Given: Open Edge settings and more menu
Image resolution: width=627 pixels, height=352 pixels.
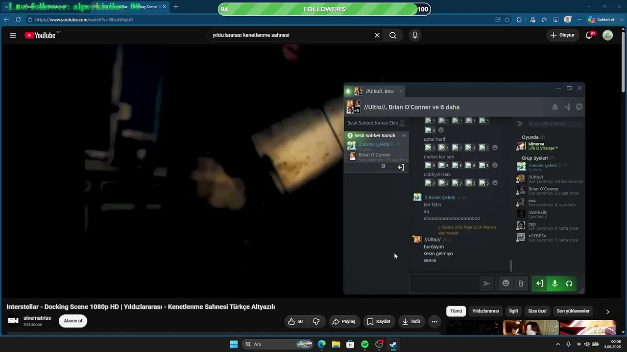Looking at the screenshot, I should click(579, 20).
